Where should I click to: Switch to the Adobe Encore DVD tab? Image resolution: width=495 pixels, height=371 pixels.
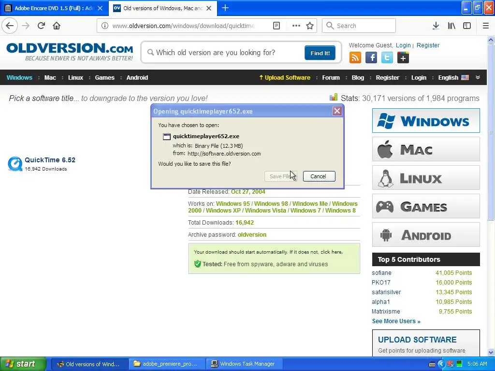(x=54, y=8)
